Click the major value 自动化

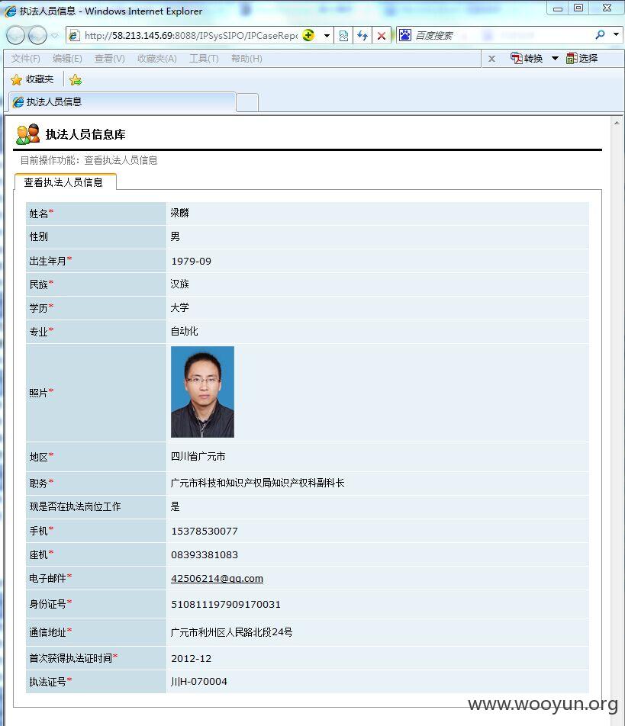185,331
